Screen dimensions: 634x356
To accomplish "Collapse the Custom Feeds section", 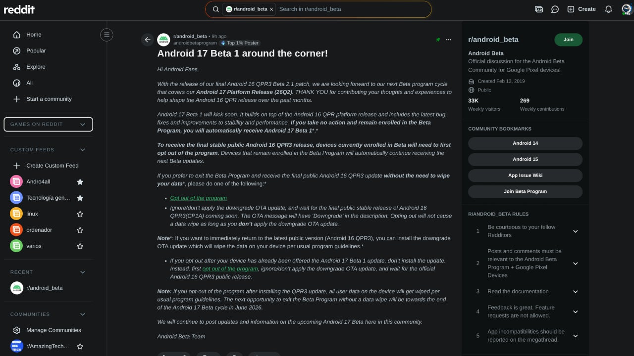I will 82,149.
